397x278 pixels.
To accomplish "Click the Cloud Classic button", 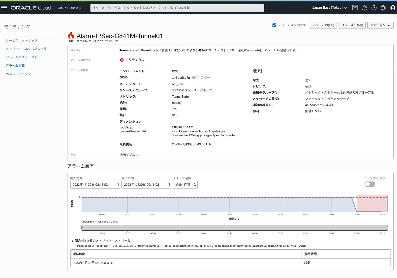I will pos(69,8).
